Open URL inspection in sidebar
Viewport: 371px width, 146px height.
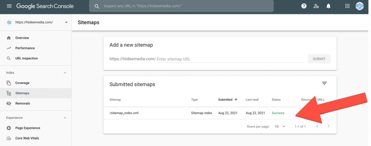[x=36, y=58]
